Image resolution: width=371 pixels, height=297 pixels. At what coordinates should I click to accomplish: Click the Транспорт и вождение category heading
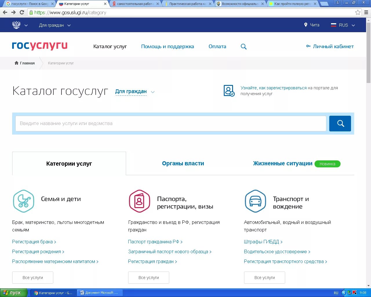pos(291,203)
